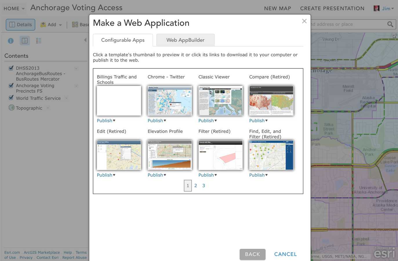Open the Publish dropdown under Elevation Profile
Screen dimensions: 398x261
(157, 175)
